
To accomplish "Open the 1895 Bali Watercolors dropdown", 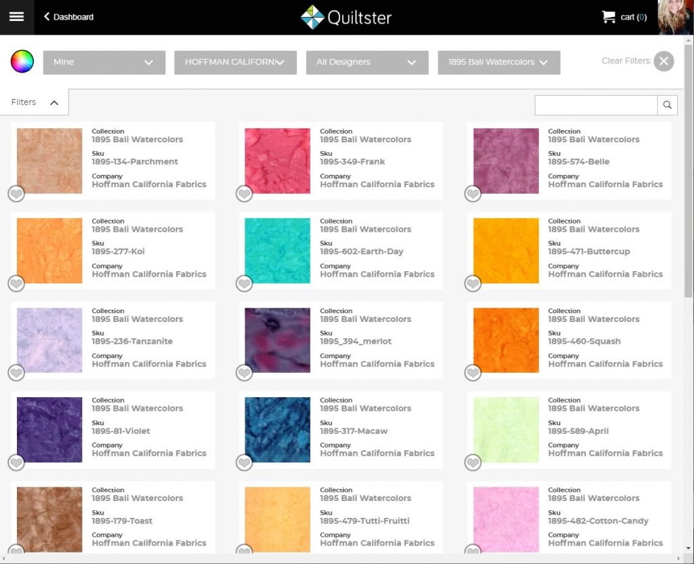I will 499,62.
